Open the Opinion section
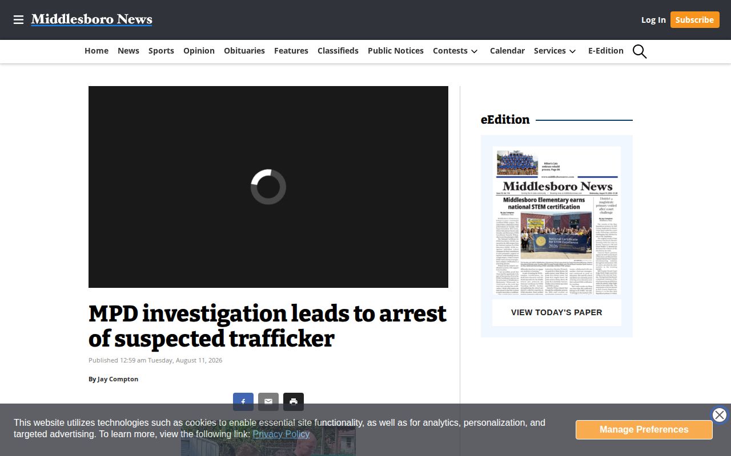 click(x=199, y=51)
